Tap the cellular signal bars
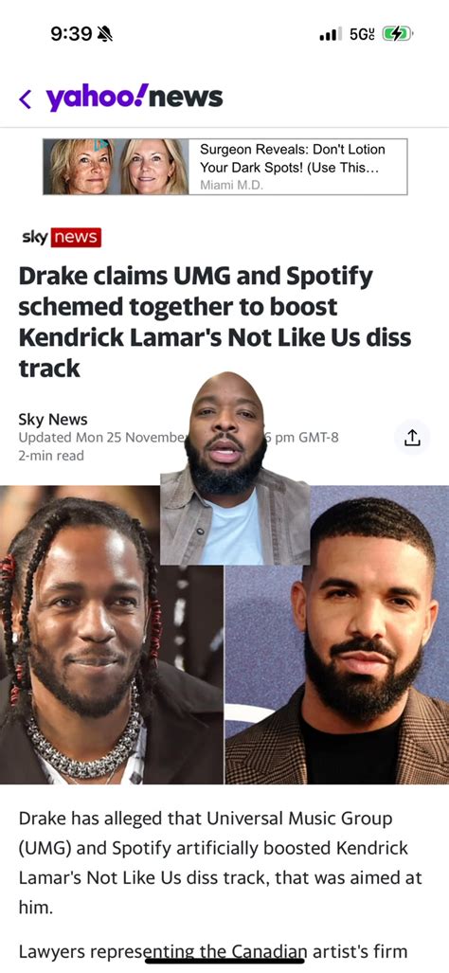 click(x=331, y=35)
